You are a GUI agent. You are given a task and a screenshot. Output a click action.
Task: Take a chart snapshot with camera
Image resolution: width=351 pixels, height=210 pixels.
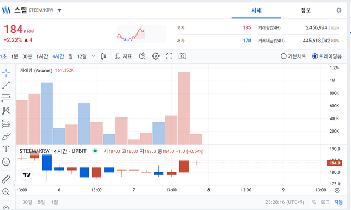tap(183, 56)
